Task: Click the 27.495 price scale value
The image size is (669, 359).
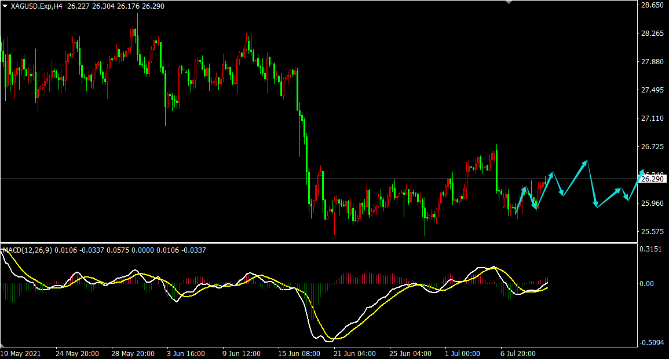Action: click(652, 90)
